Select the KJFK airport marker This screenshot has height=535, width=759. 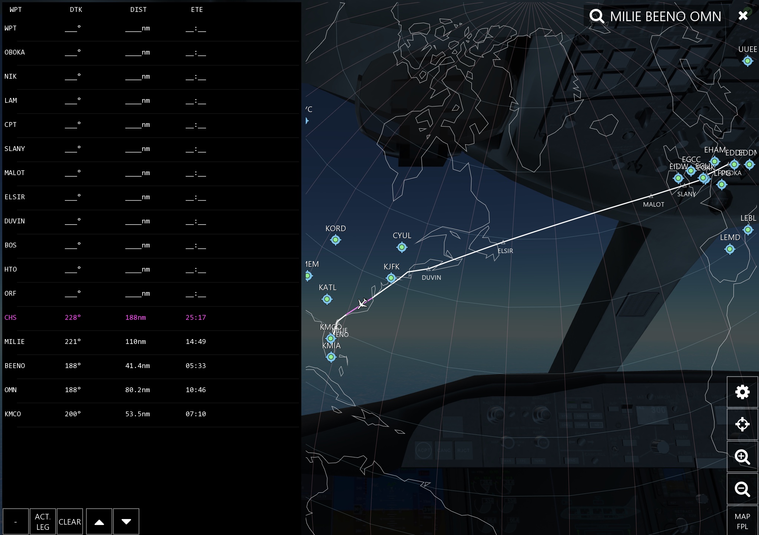coord(391,278)
